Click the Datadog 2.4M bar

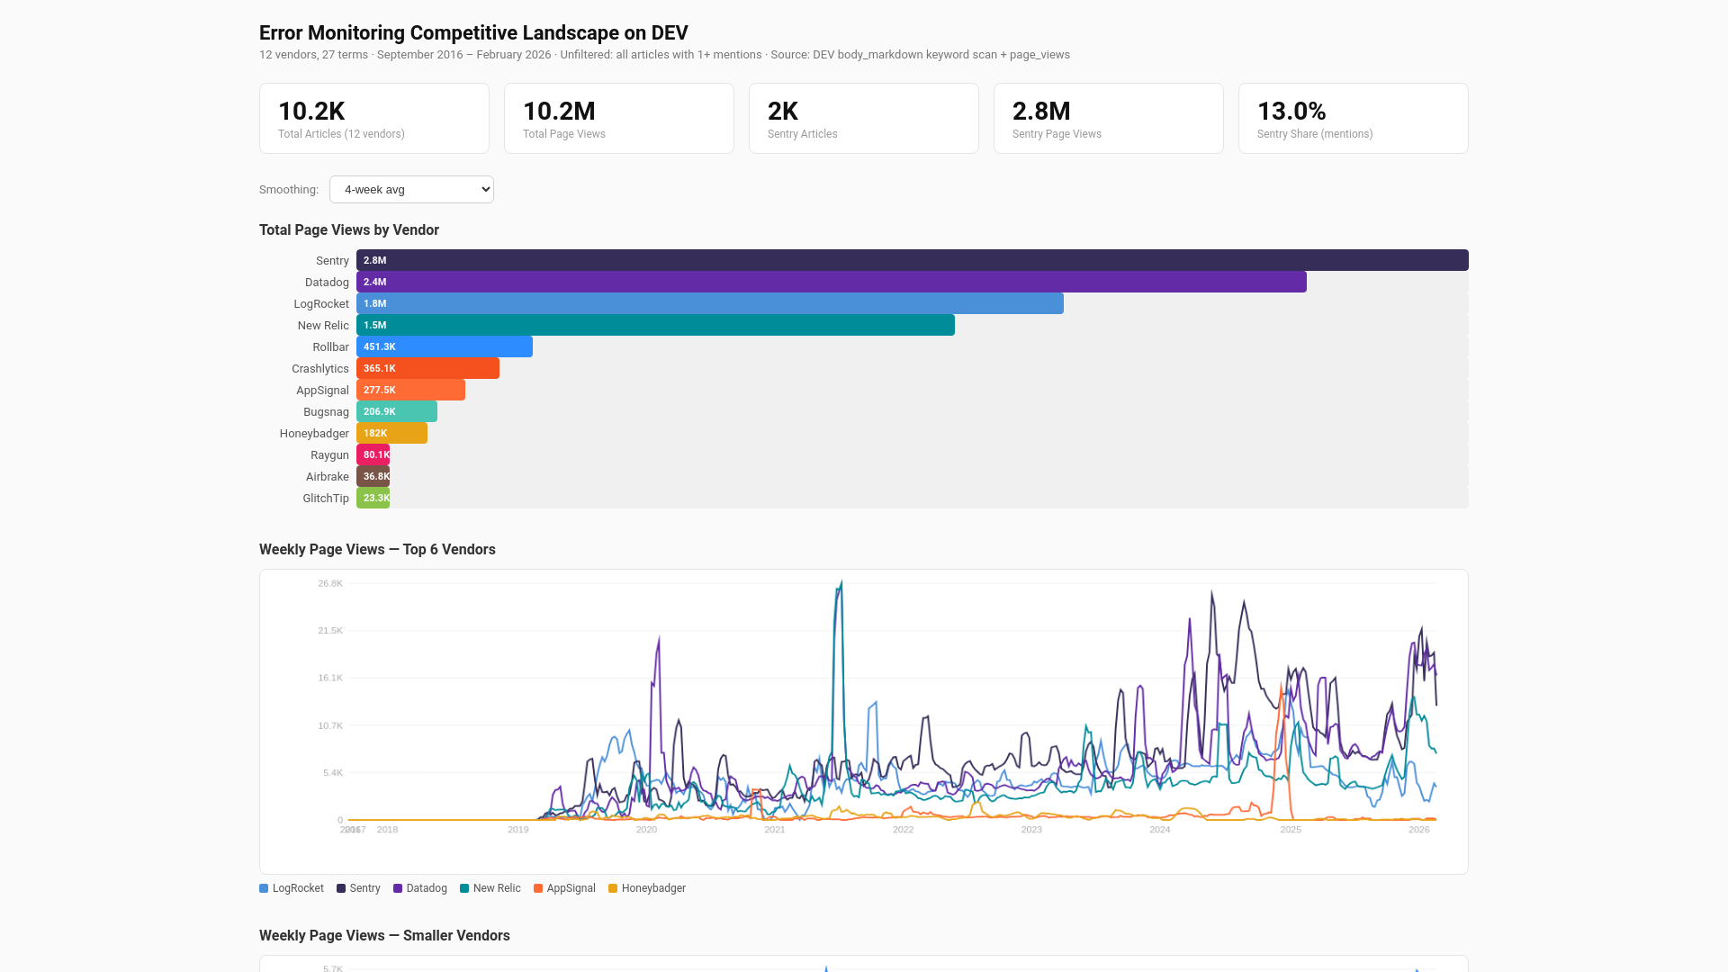coord(831,282)
